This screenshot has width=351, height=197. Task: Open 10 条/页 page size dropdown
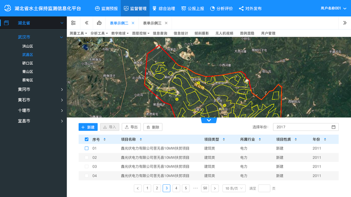tap(234, 188)
